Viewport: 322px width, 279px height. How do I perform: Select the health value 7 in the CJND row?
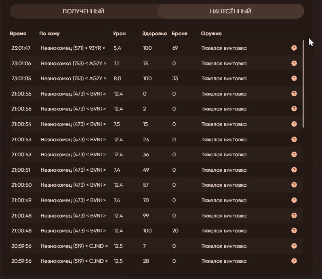pyautogui.click(x=144, y=246)
